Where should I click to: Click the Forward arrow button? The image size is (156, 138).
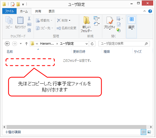point(15,44)
